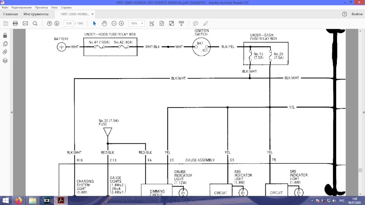Go to the next page with the down arrow

[57, 23]
